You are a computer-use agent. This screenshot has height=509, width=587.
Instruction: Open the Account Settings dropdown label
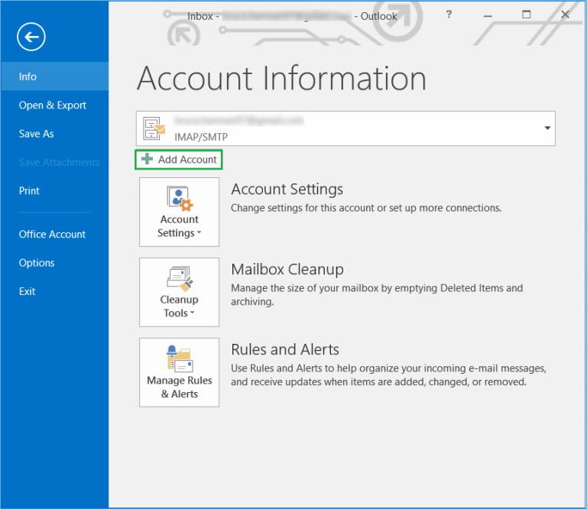pyautogui.click(x=180, y=226)
